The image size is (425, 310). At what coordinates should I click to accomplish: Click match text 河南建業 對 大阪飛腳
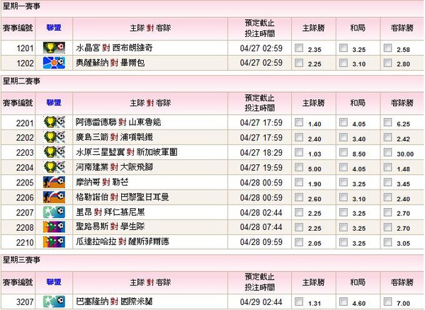coord(114,167)
